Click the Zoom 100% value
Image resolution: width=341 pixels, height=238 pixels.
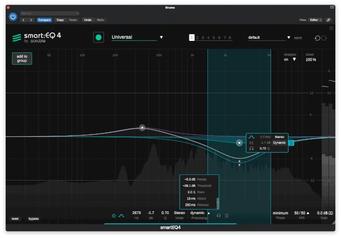(310, 60)
